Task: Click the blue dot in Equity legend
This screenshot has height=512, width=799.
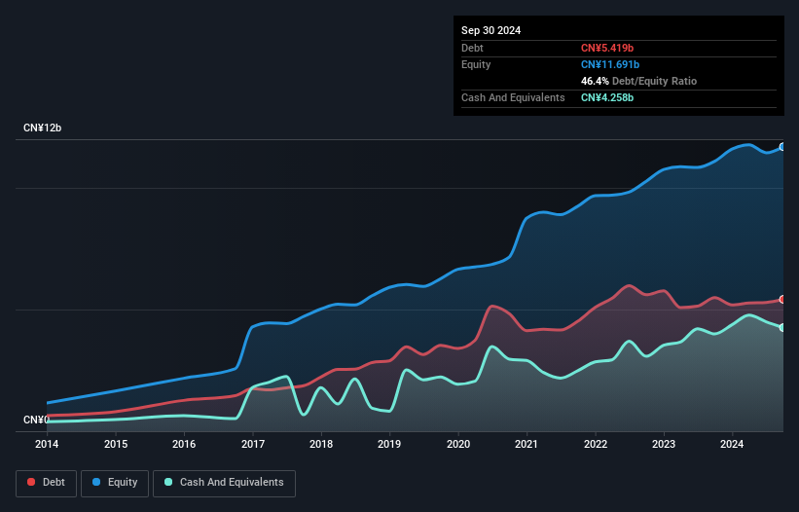Action: point(96,482)
